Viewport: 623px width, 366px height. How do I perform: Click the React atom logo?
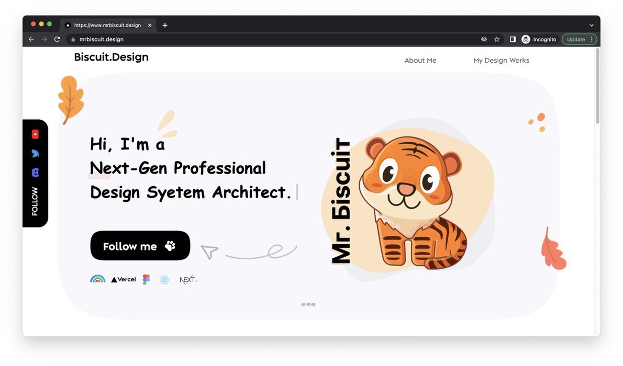(x=164, y=280)
